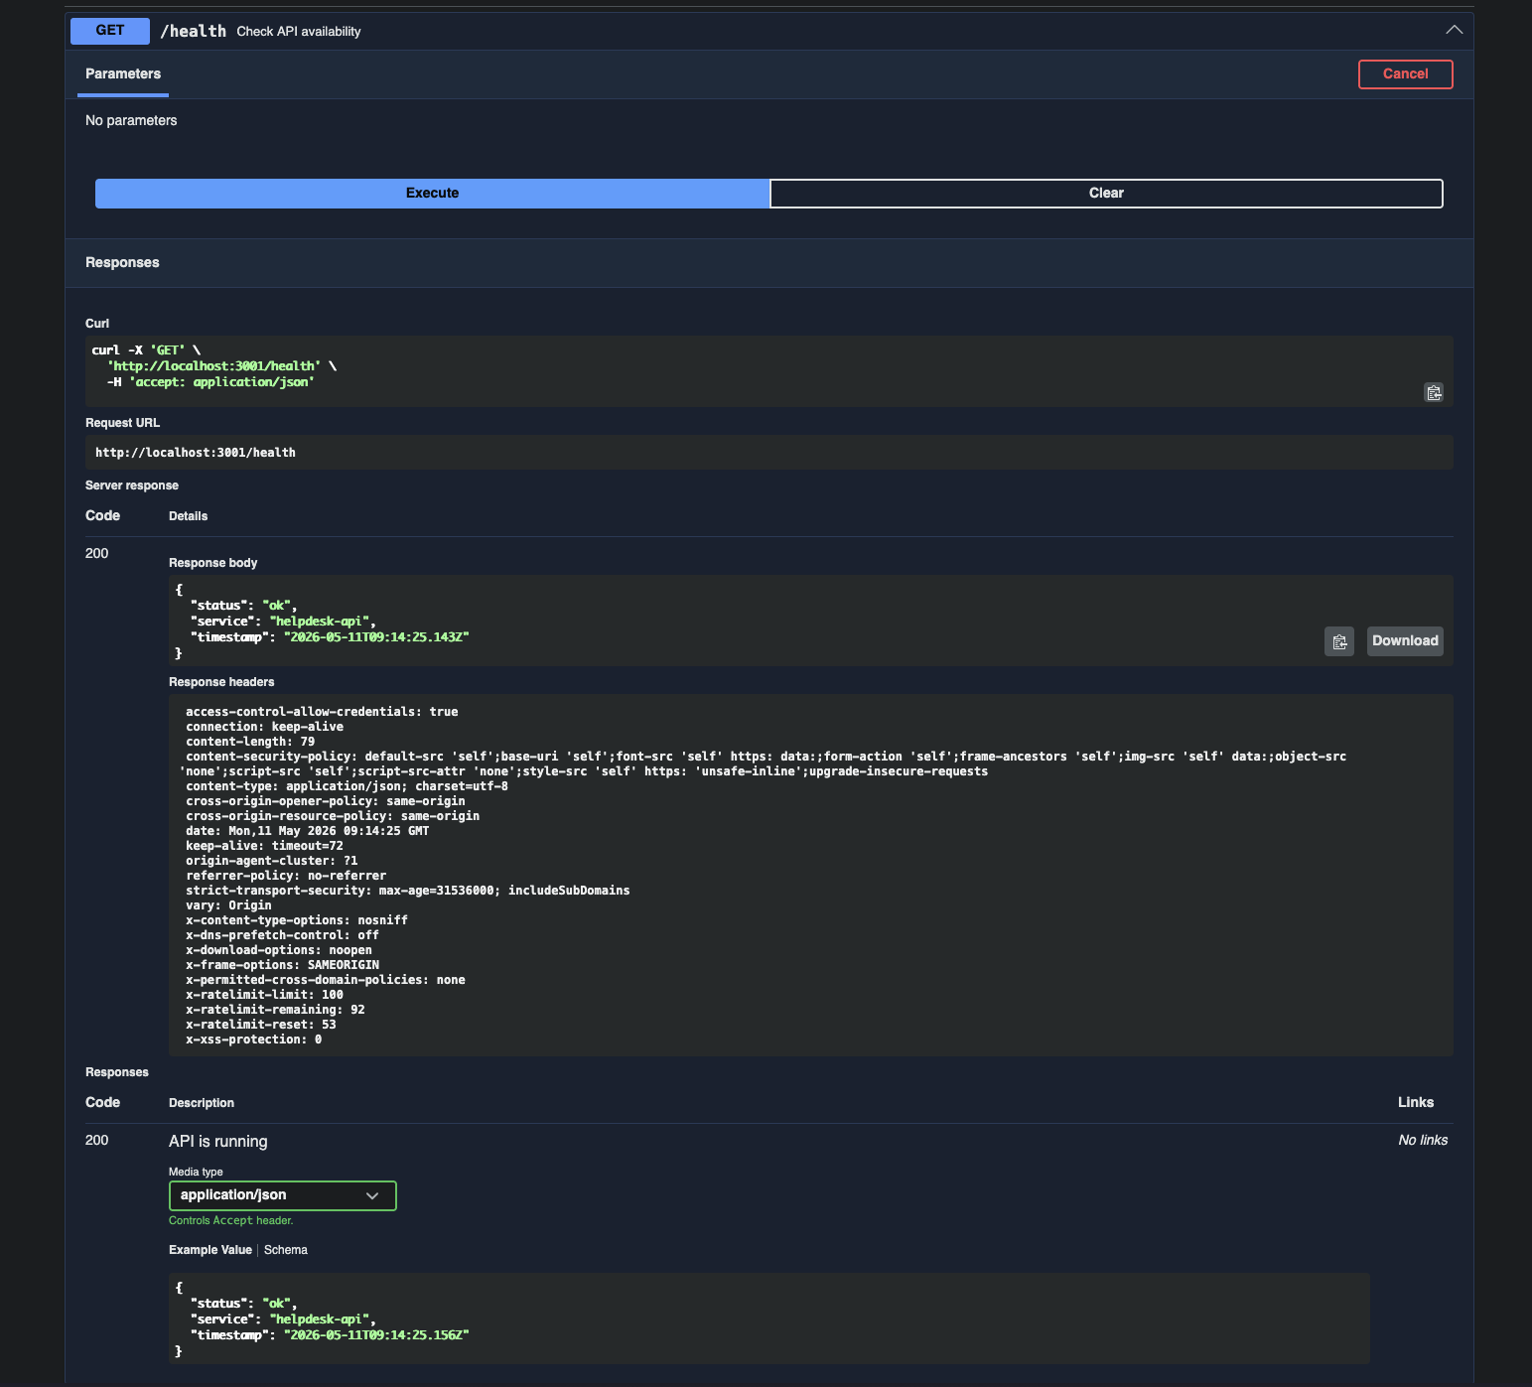Click the live response timestamp ending in 25.143Z
The height and width of the screenshot is (1387, 1532).
click(x=376, y=637)
